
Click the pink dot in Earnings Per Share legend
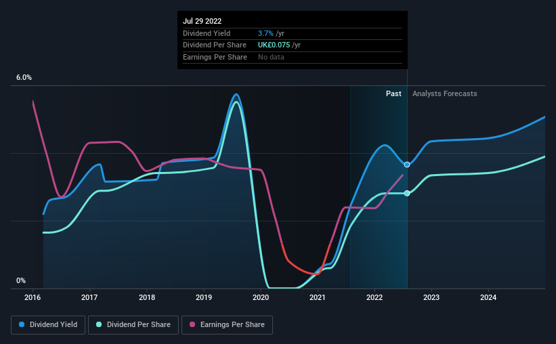tap(192, 324)
